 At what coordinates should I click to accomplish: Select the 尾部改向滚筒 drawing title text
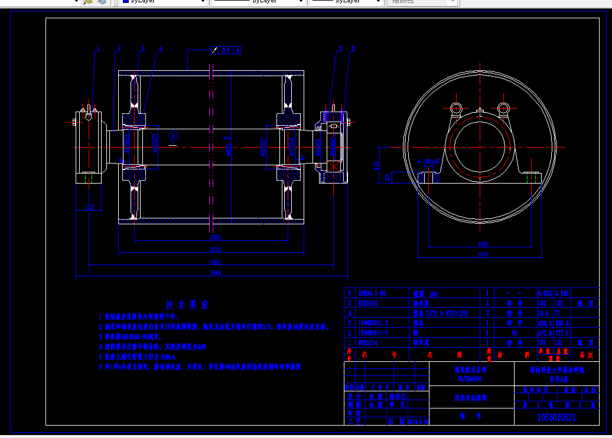click(x=470, y=398)
